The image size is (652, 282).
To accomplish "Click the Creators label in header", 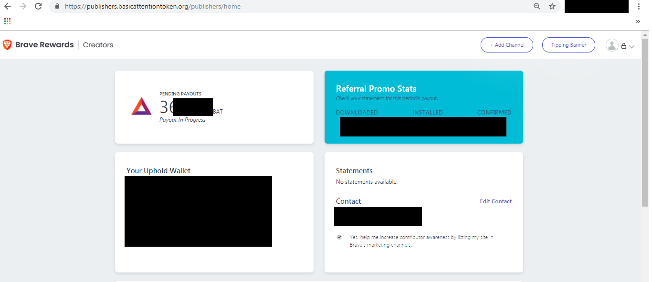I will (x=98, y=45).
